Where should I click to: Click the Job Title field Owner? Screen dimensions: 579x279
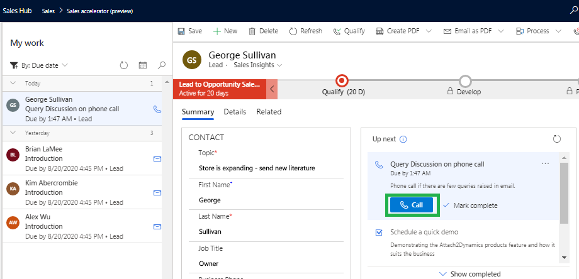209,263
